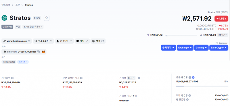
Task: Click info icon next to 총 공급량
Action: pos(187,100)
